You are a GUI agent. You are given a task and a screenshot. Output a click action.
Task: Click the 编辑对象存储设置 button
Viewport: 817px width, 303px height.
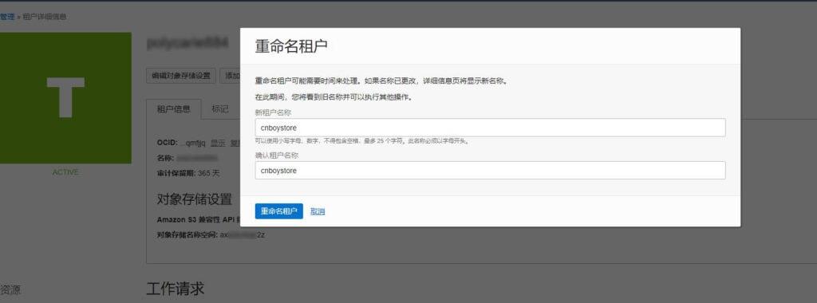pos(181,76)
